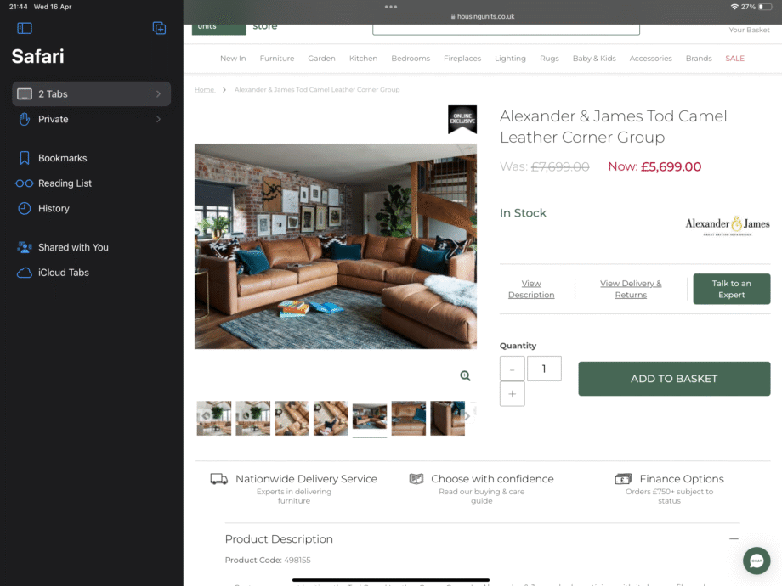The image size is (782, 586).
Task: Select the fifth underlined sofa thumbnail
Action: click(x=370, y=418)
